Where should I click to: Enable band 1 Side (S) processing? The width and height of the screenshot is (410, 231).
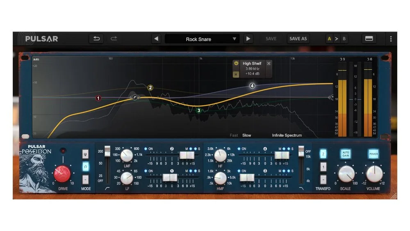tap(195, 171)
